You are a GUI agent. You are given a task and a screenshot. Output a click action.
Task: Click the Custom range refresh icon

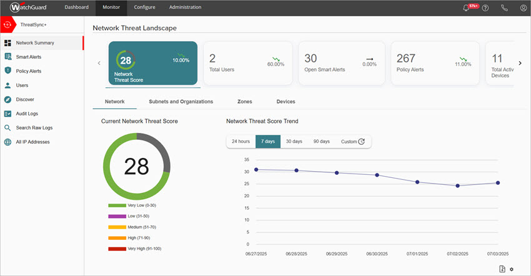[x=362, y=142]
